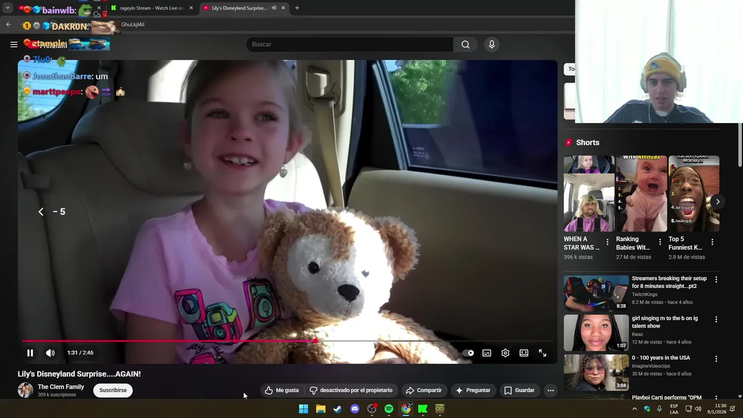743x418 pixels.
Task: Open Steam from the taskbar
Action: (337, 409)
